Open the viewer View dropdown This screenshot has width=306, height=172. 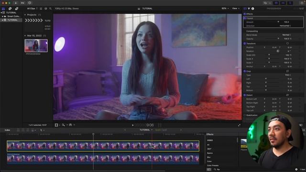point(236,9)
